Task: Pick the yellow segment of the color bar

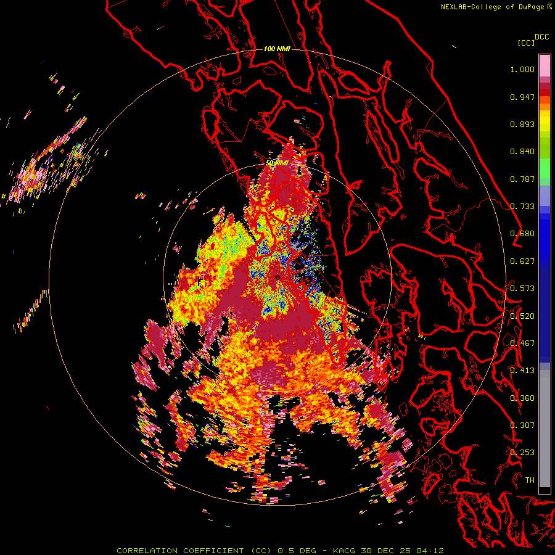Action: click(x=545, y=121)
